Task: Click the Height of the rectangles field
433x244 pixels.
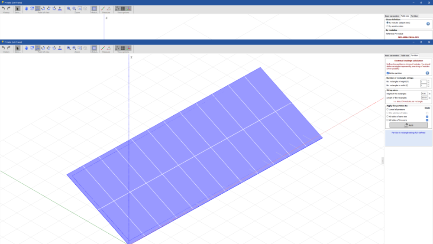Action: click(x=424, y=93)
